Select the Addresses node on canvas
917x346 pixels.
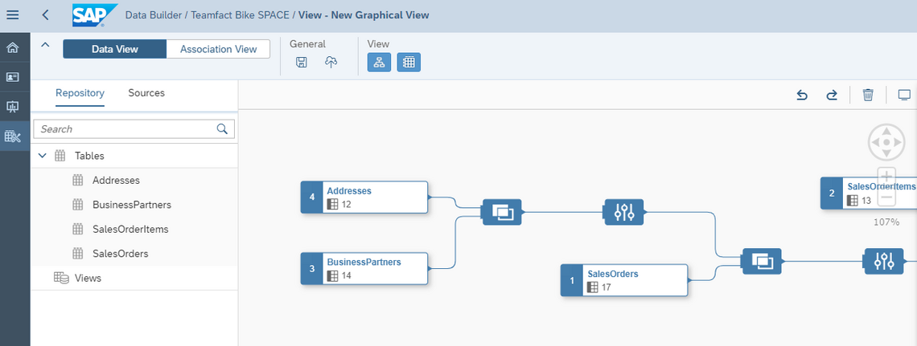(x=364, y=197)
